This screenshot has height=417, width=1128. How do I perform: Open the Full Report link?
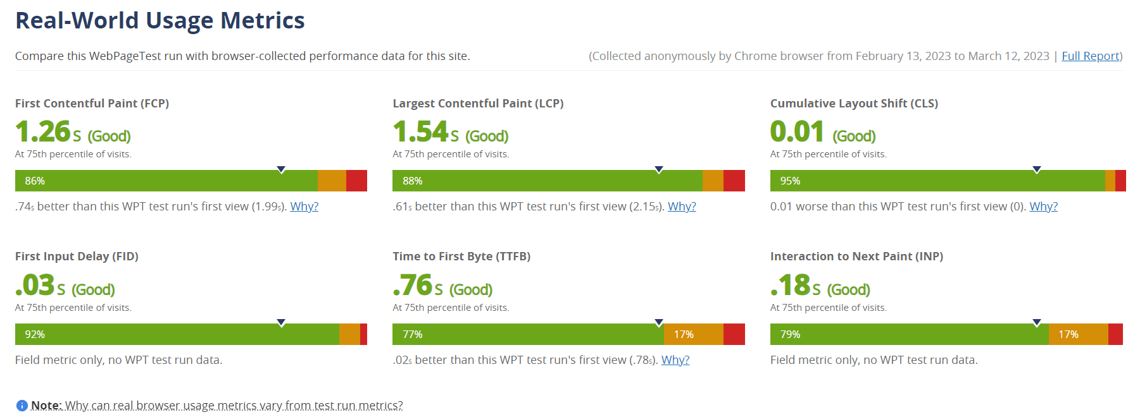tap(1091, 56)
